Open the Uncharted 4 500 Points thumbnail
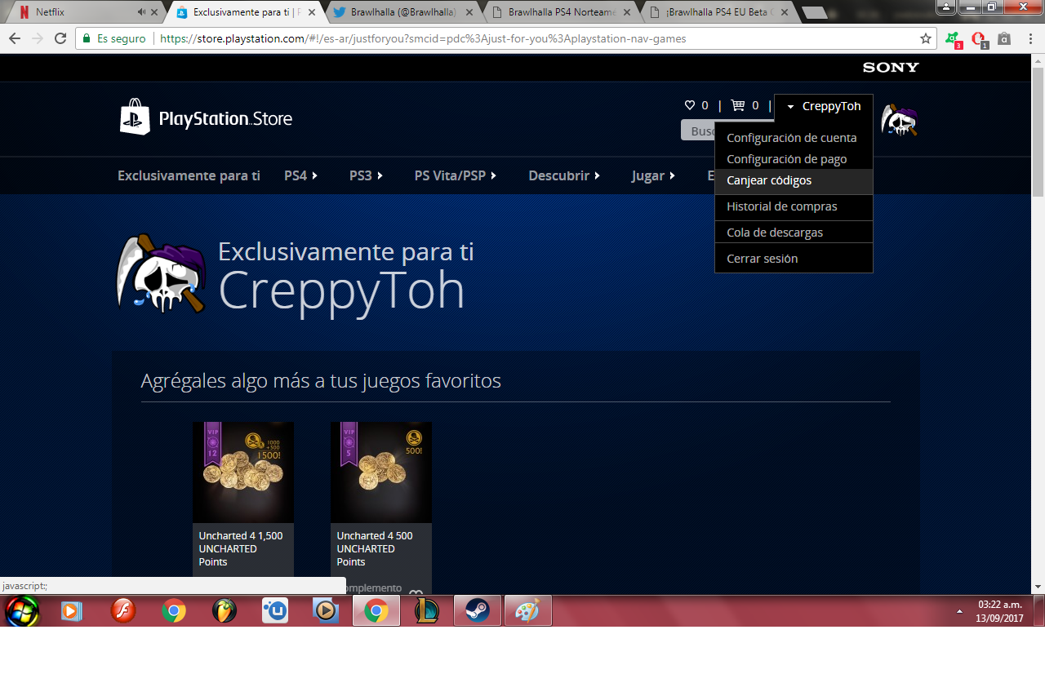Viewport: 1045px width, 674px height. click(x=381, y=472)
